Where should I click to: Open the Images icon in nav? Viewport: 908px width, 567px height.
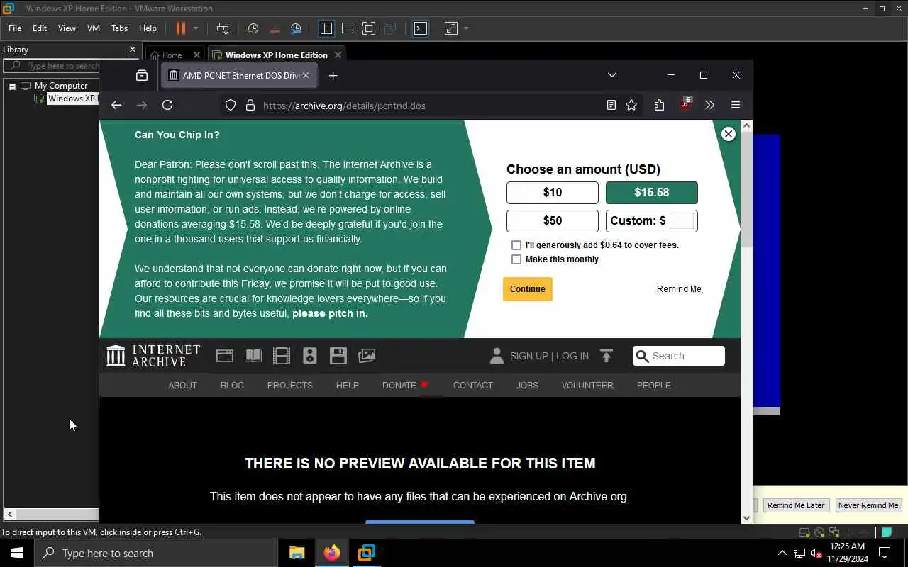tap(367, 356)
